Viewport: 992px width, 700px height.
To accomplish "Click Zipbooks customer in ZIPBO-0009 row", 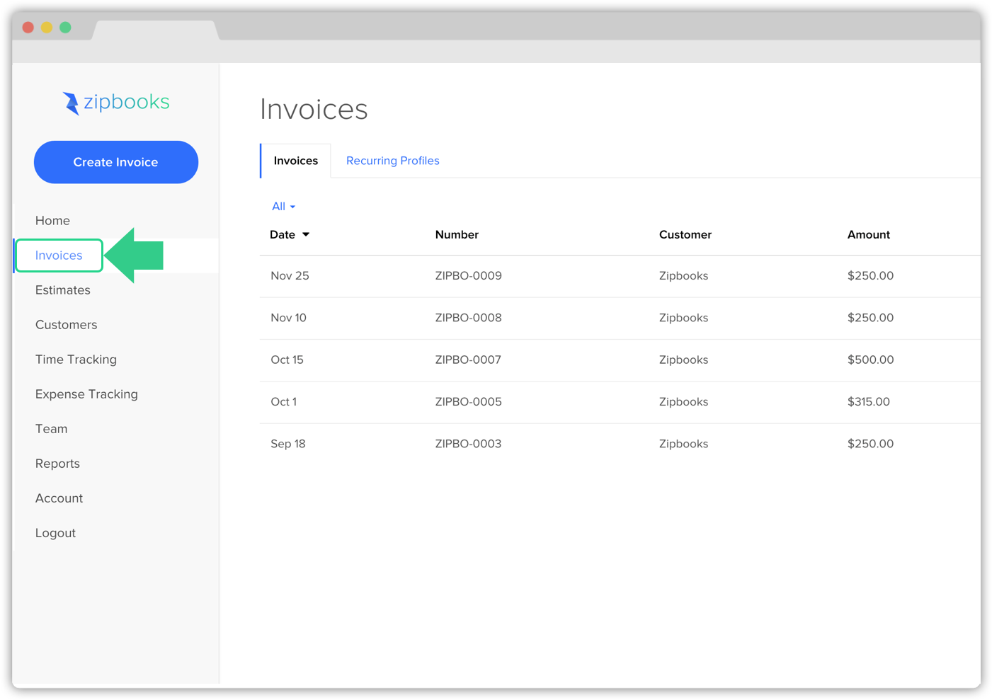I will [x=683, y=276].
